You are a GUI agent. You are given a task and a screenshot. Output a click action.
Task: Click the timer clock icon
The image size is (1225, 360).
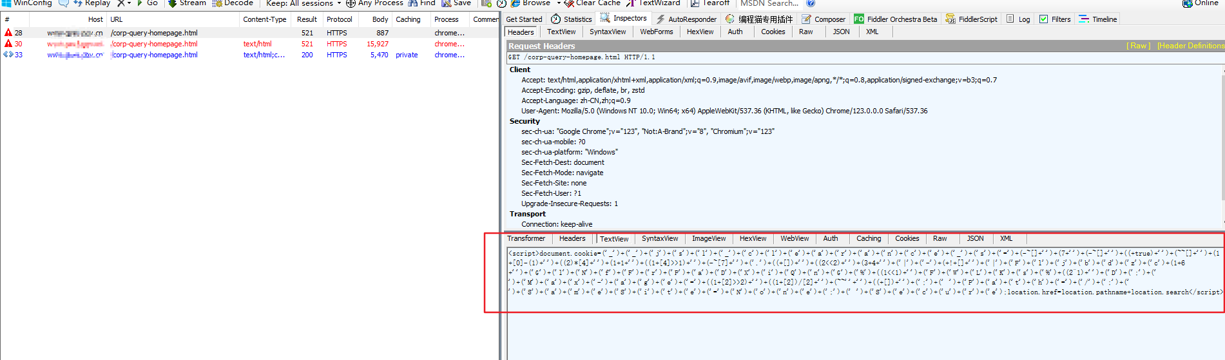(x=501, y=3)
